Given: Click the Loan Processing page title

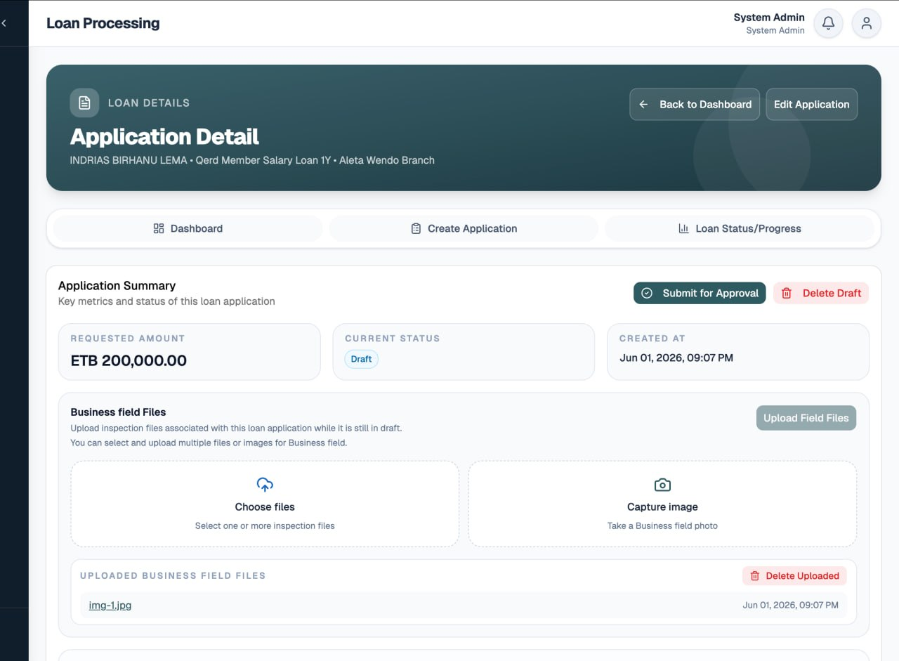Looking at the screenshot, I should (103, 23).
